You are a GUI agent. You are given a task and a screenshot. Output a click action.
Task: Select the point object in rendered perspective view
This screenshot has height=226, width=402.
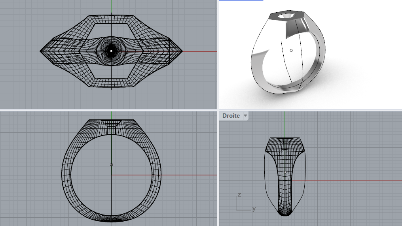coord(291,51)
